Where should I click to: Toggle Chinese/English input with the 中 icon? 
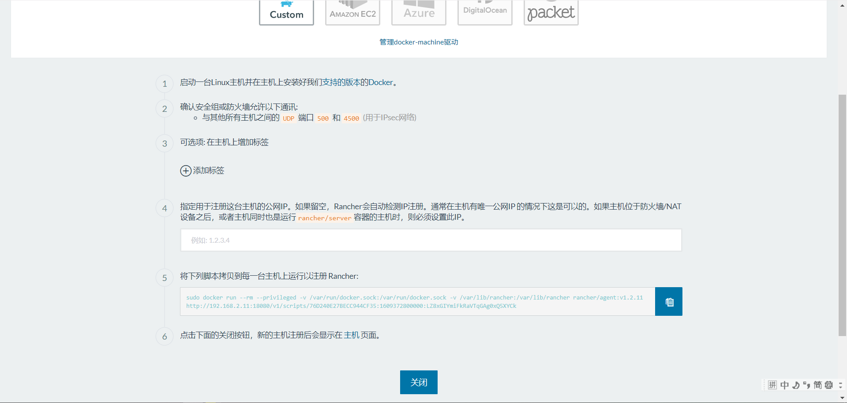point(784,385)
